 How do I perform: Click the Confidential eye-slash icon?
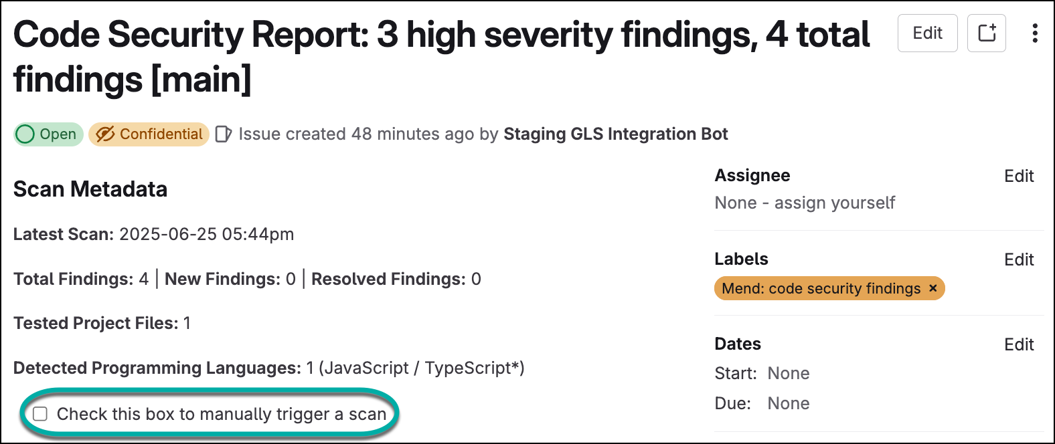105,134
